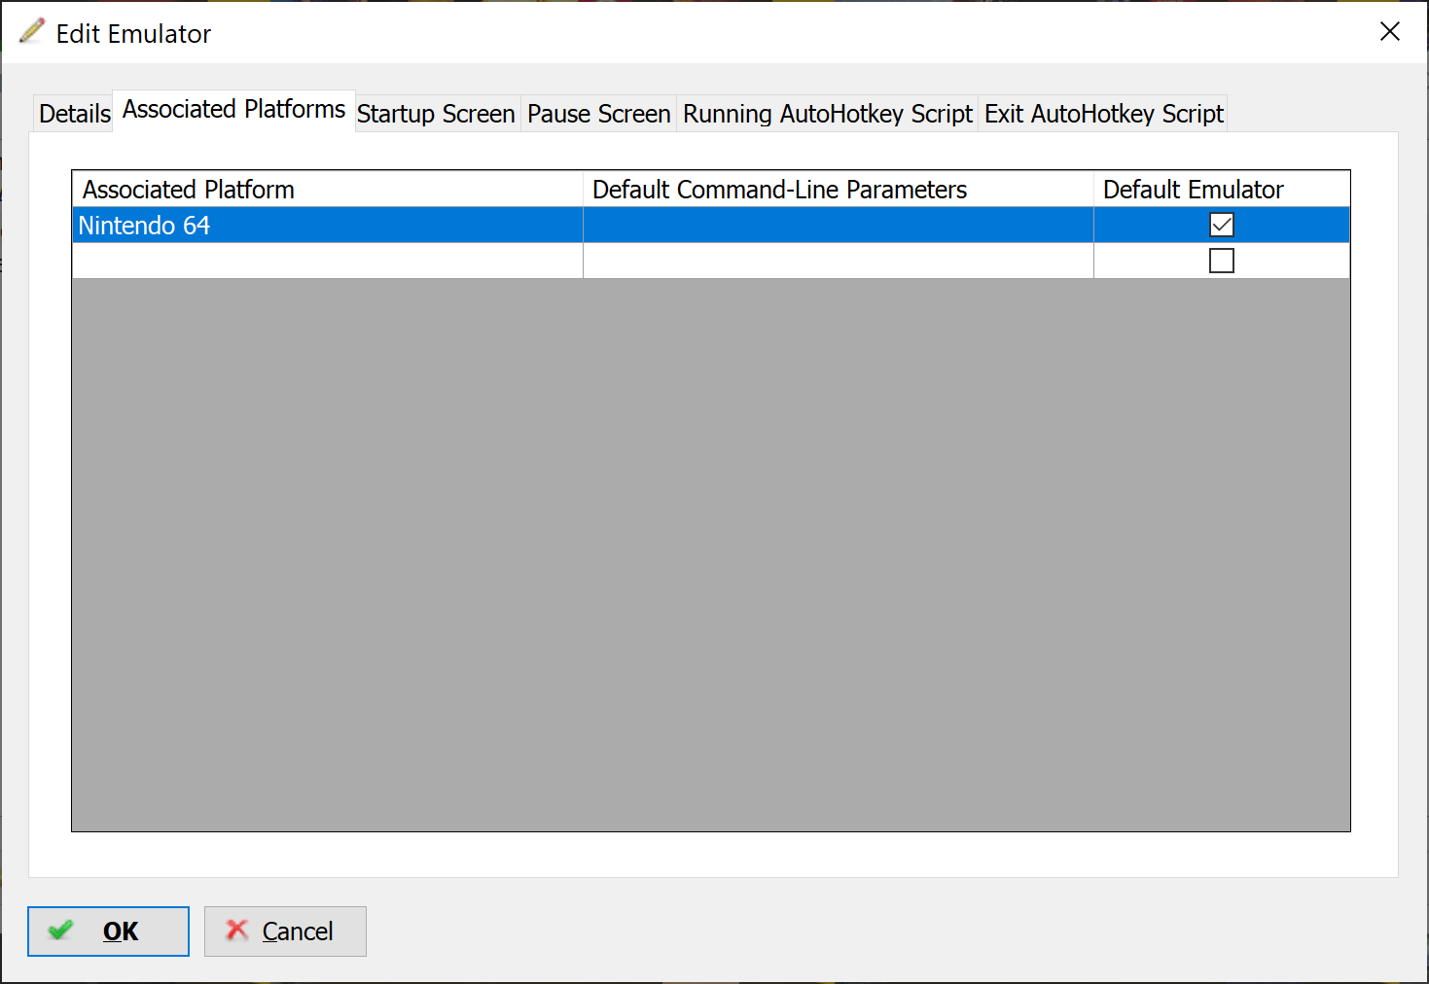The height and width of the screenshot is (984, 1429).
Task: Click the Default Emulator column header
Action: click(x=1222, y=189)
